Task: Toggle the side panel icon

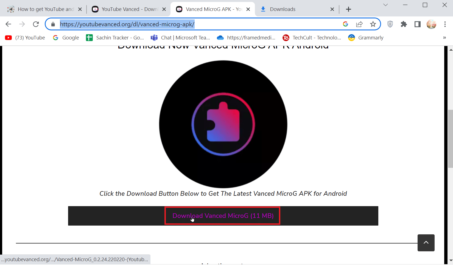Action: [417, 24]
